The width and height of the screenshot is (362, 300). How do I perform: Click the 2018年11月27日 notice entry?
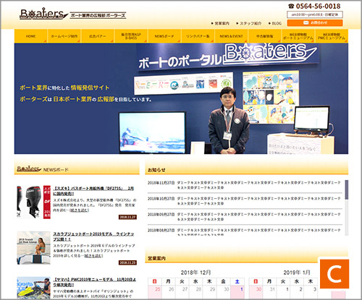coord(245,185)
